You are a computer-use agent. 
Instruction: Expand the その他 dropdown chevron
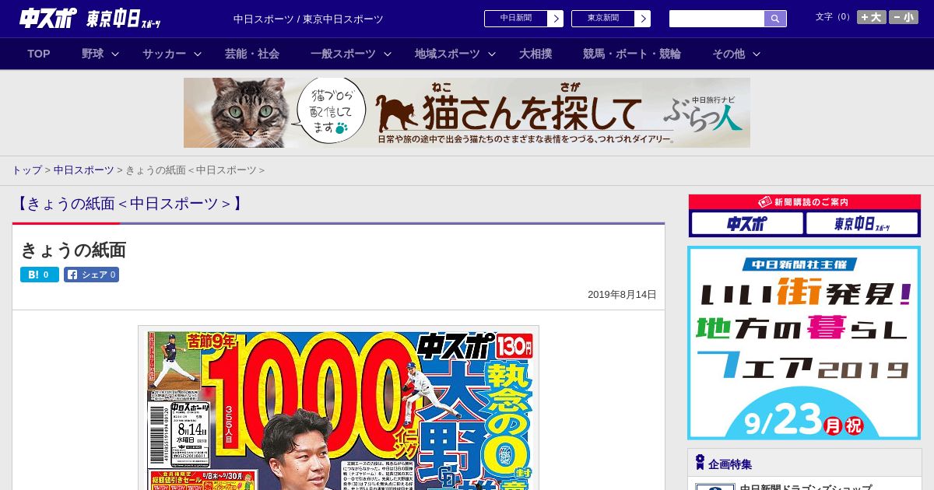pyautogui.click(x=757, y=54)
